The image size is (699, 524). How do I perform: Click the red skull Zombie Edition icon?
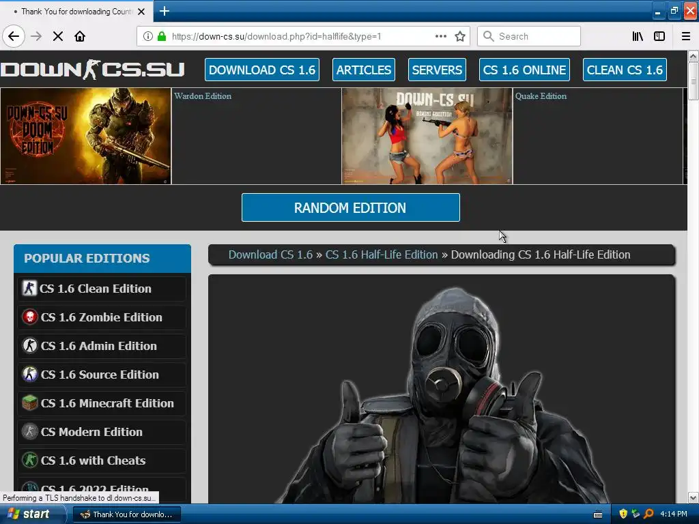click(30, 317)
